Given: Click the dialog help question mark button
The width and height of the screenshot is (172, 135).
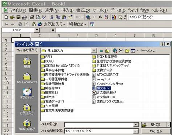Looking at the screenshot, I should tap(162, 44).
